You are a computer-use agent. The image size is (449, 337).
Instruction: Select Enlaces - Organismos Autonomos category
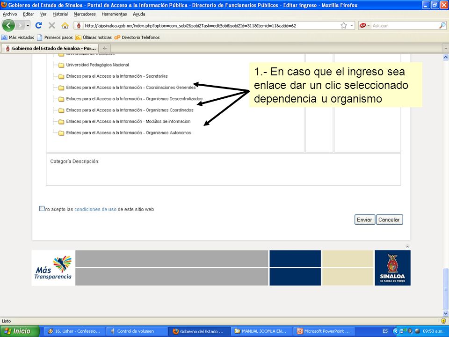pyautogui.click(x=129, y=132)
